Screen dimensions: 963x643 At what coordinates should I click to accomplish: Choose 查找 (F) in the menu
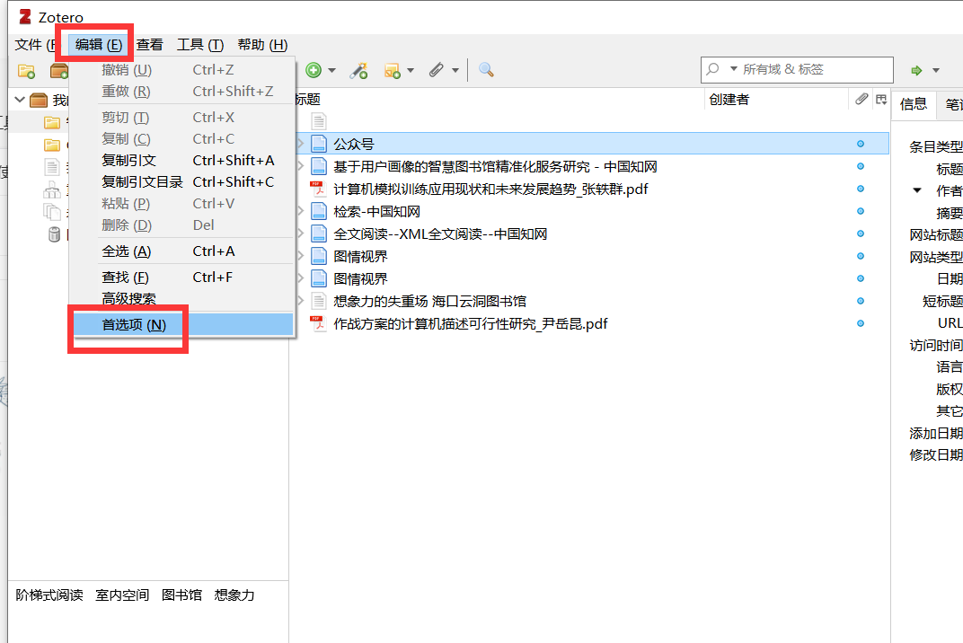pos(183,277)
